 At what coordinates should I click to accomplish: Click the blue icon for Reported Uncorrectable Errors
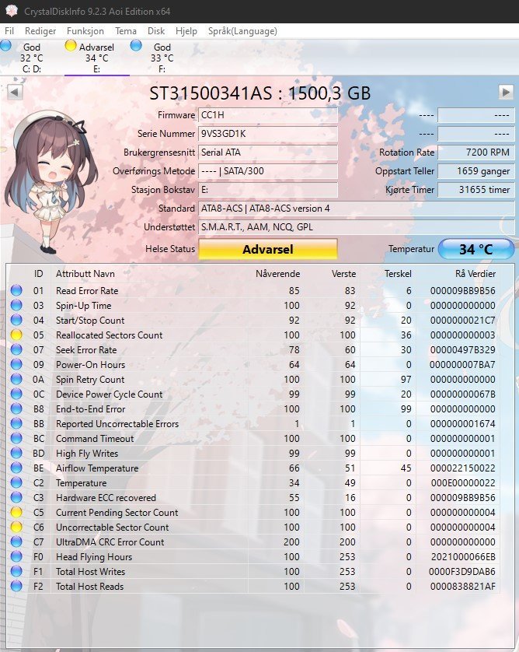pyautogui.click(x=16, y=423)
